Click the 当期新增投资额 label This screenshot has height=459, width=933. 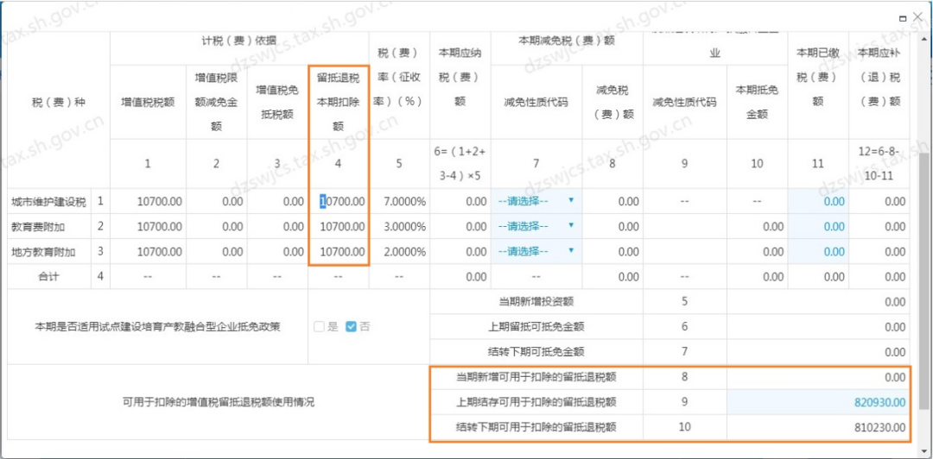536,301
